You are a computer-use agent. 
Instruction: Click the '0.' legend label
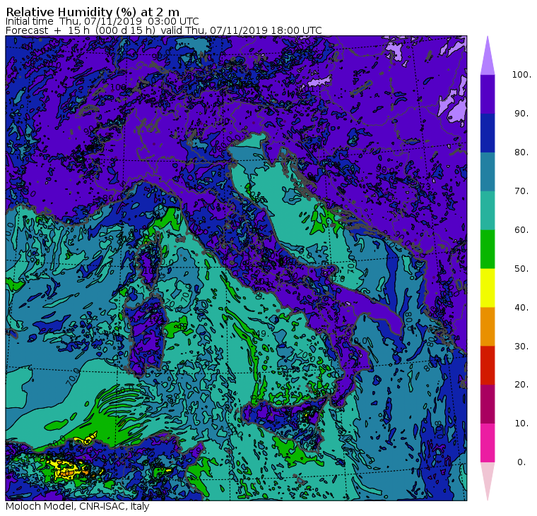coord(521,462)
